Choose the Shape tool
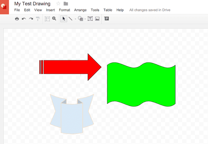This screenshot has width=208, height=144. pyautogui.click(x=81, y=19)
